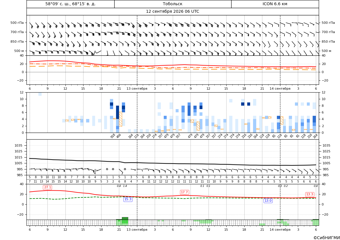The width and height of the screenshot is (340, 240).
Task: Click the 850 гПа right axis label
Action: (x=328, y=41)
